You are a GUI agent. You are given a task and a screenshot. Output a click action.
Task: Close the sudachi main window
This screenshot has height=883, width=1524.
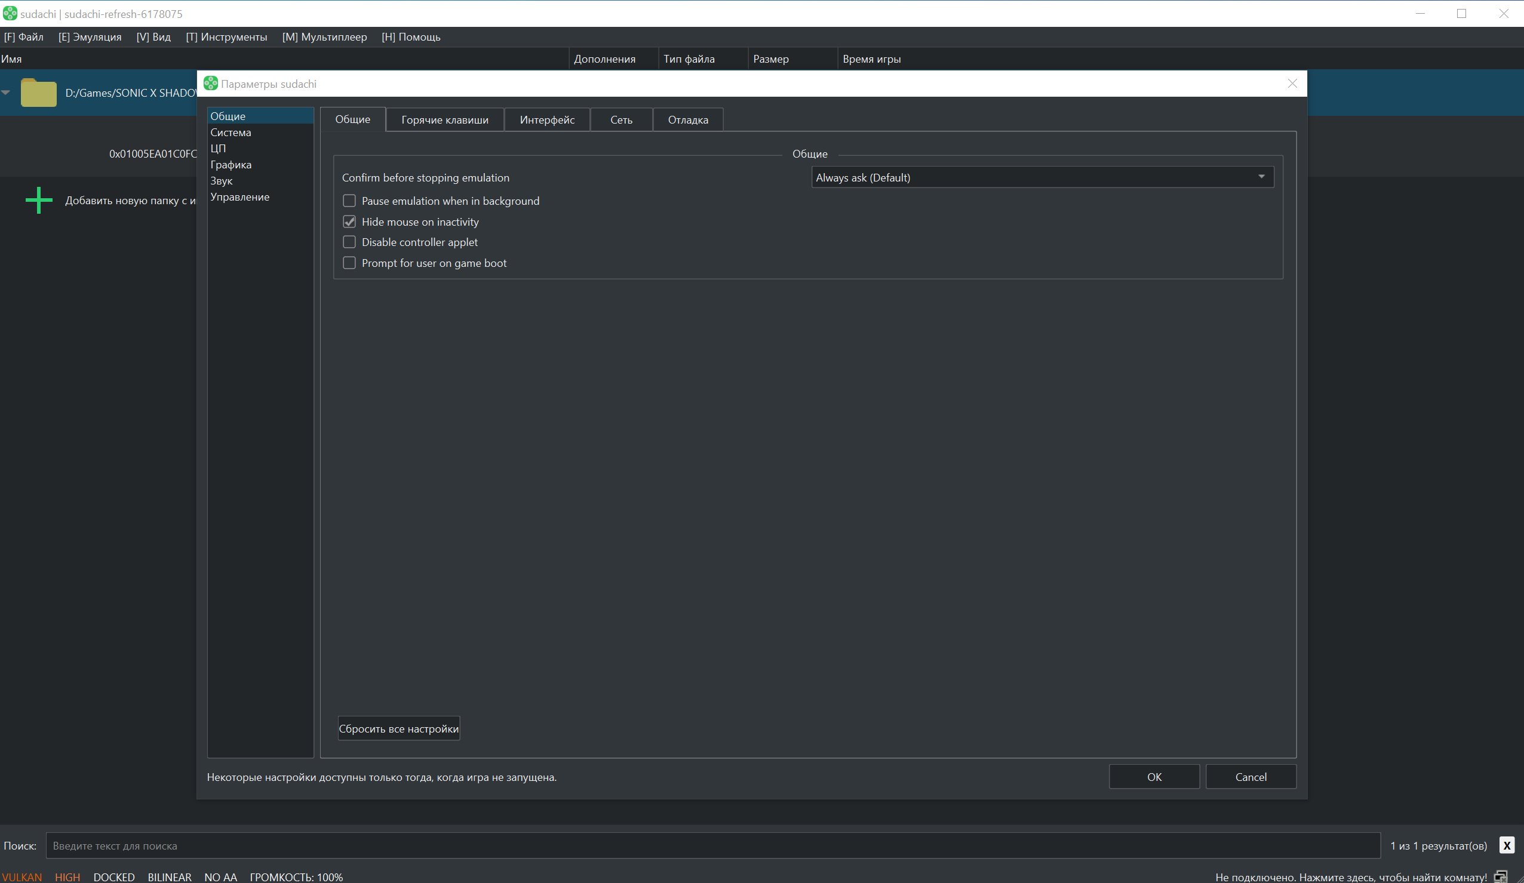point(1504,13)
